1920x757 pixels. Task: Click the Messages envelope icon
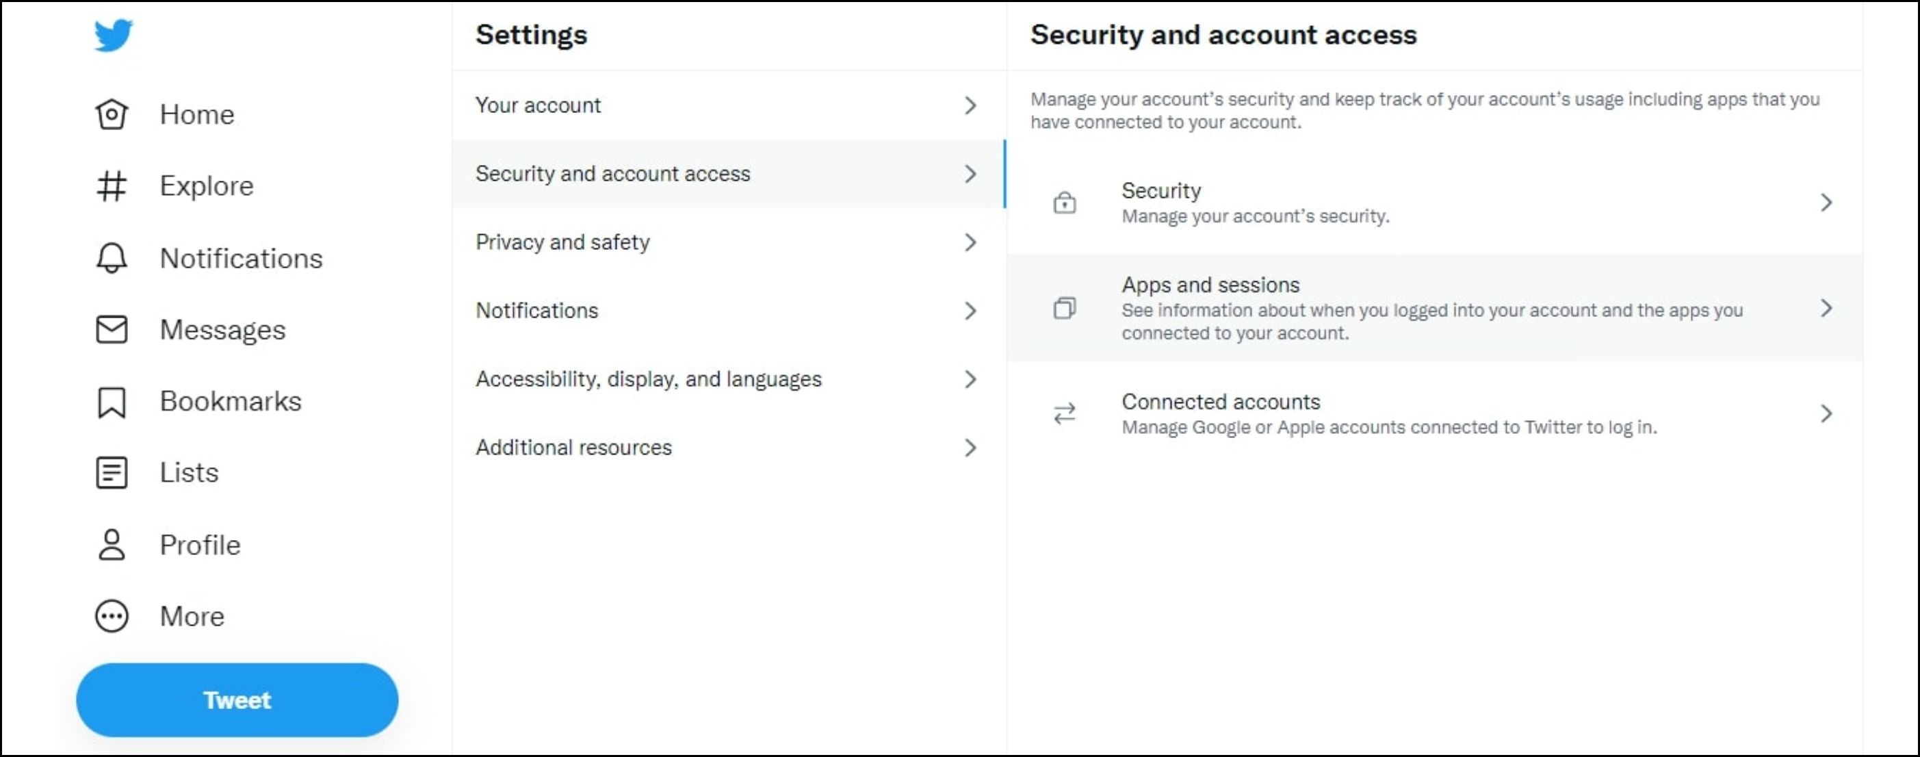tap(112, 330)
